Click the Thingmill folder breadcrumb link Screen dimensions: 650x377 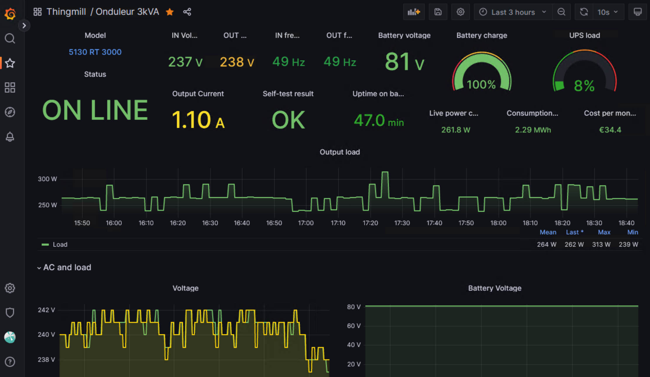coord(66,12)
